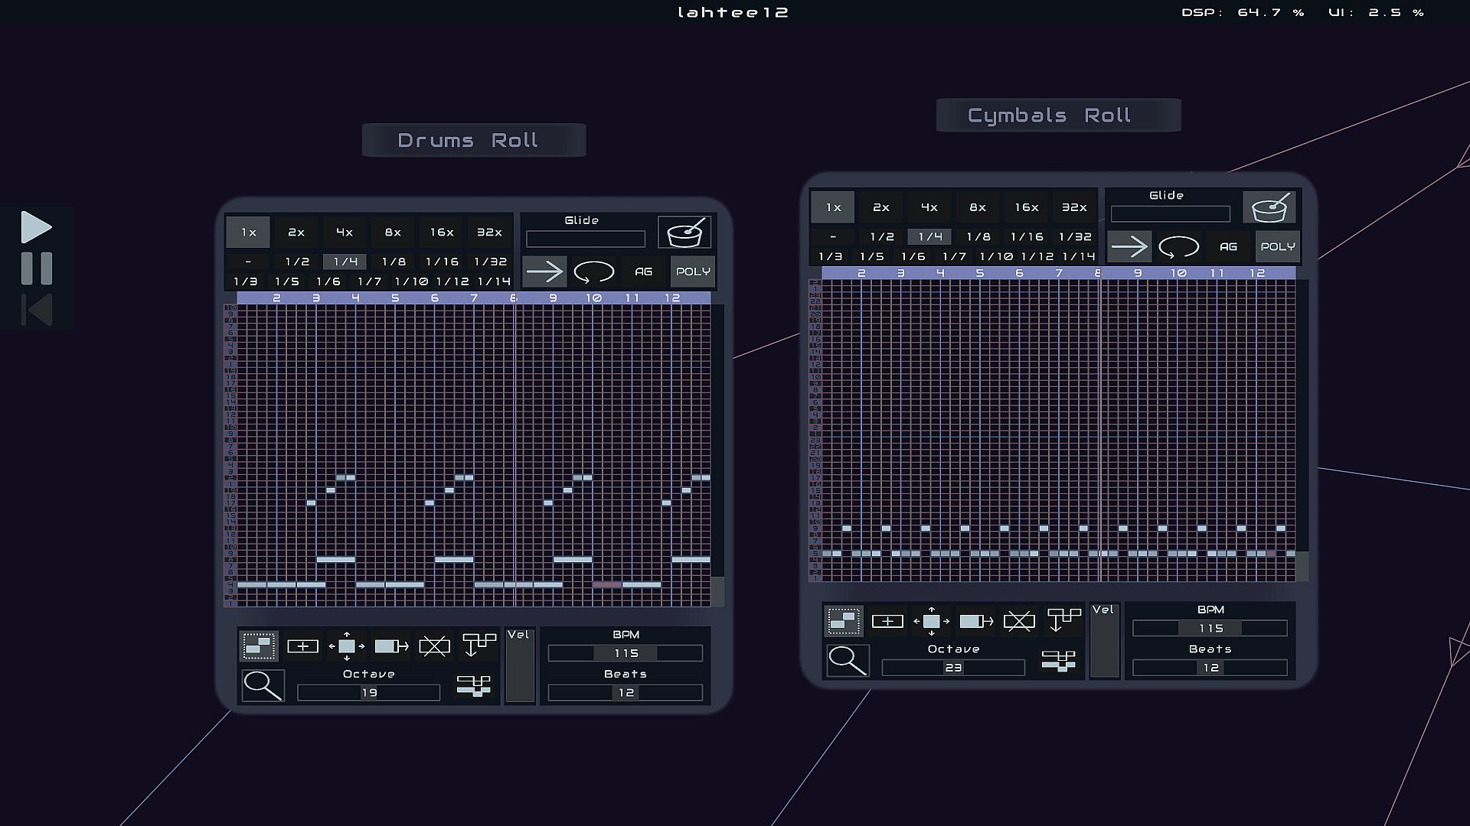
Task: Toggle POLY mode in Drums Roll
Action: click(x=693, y=272)
